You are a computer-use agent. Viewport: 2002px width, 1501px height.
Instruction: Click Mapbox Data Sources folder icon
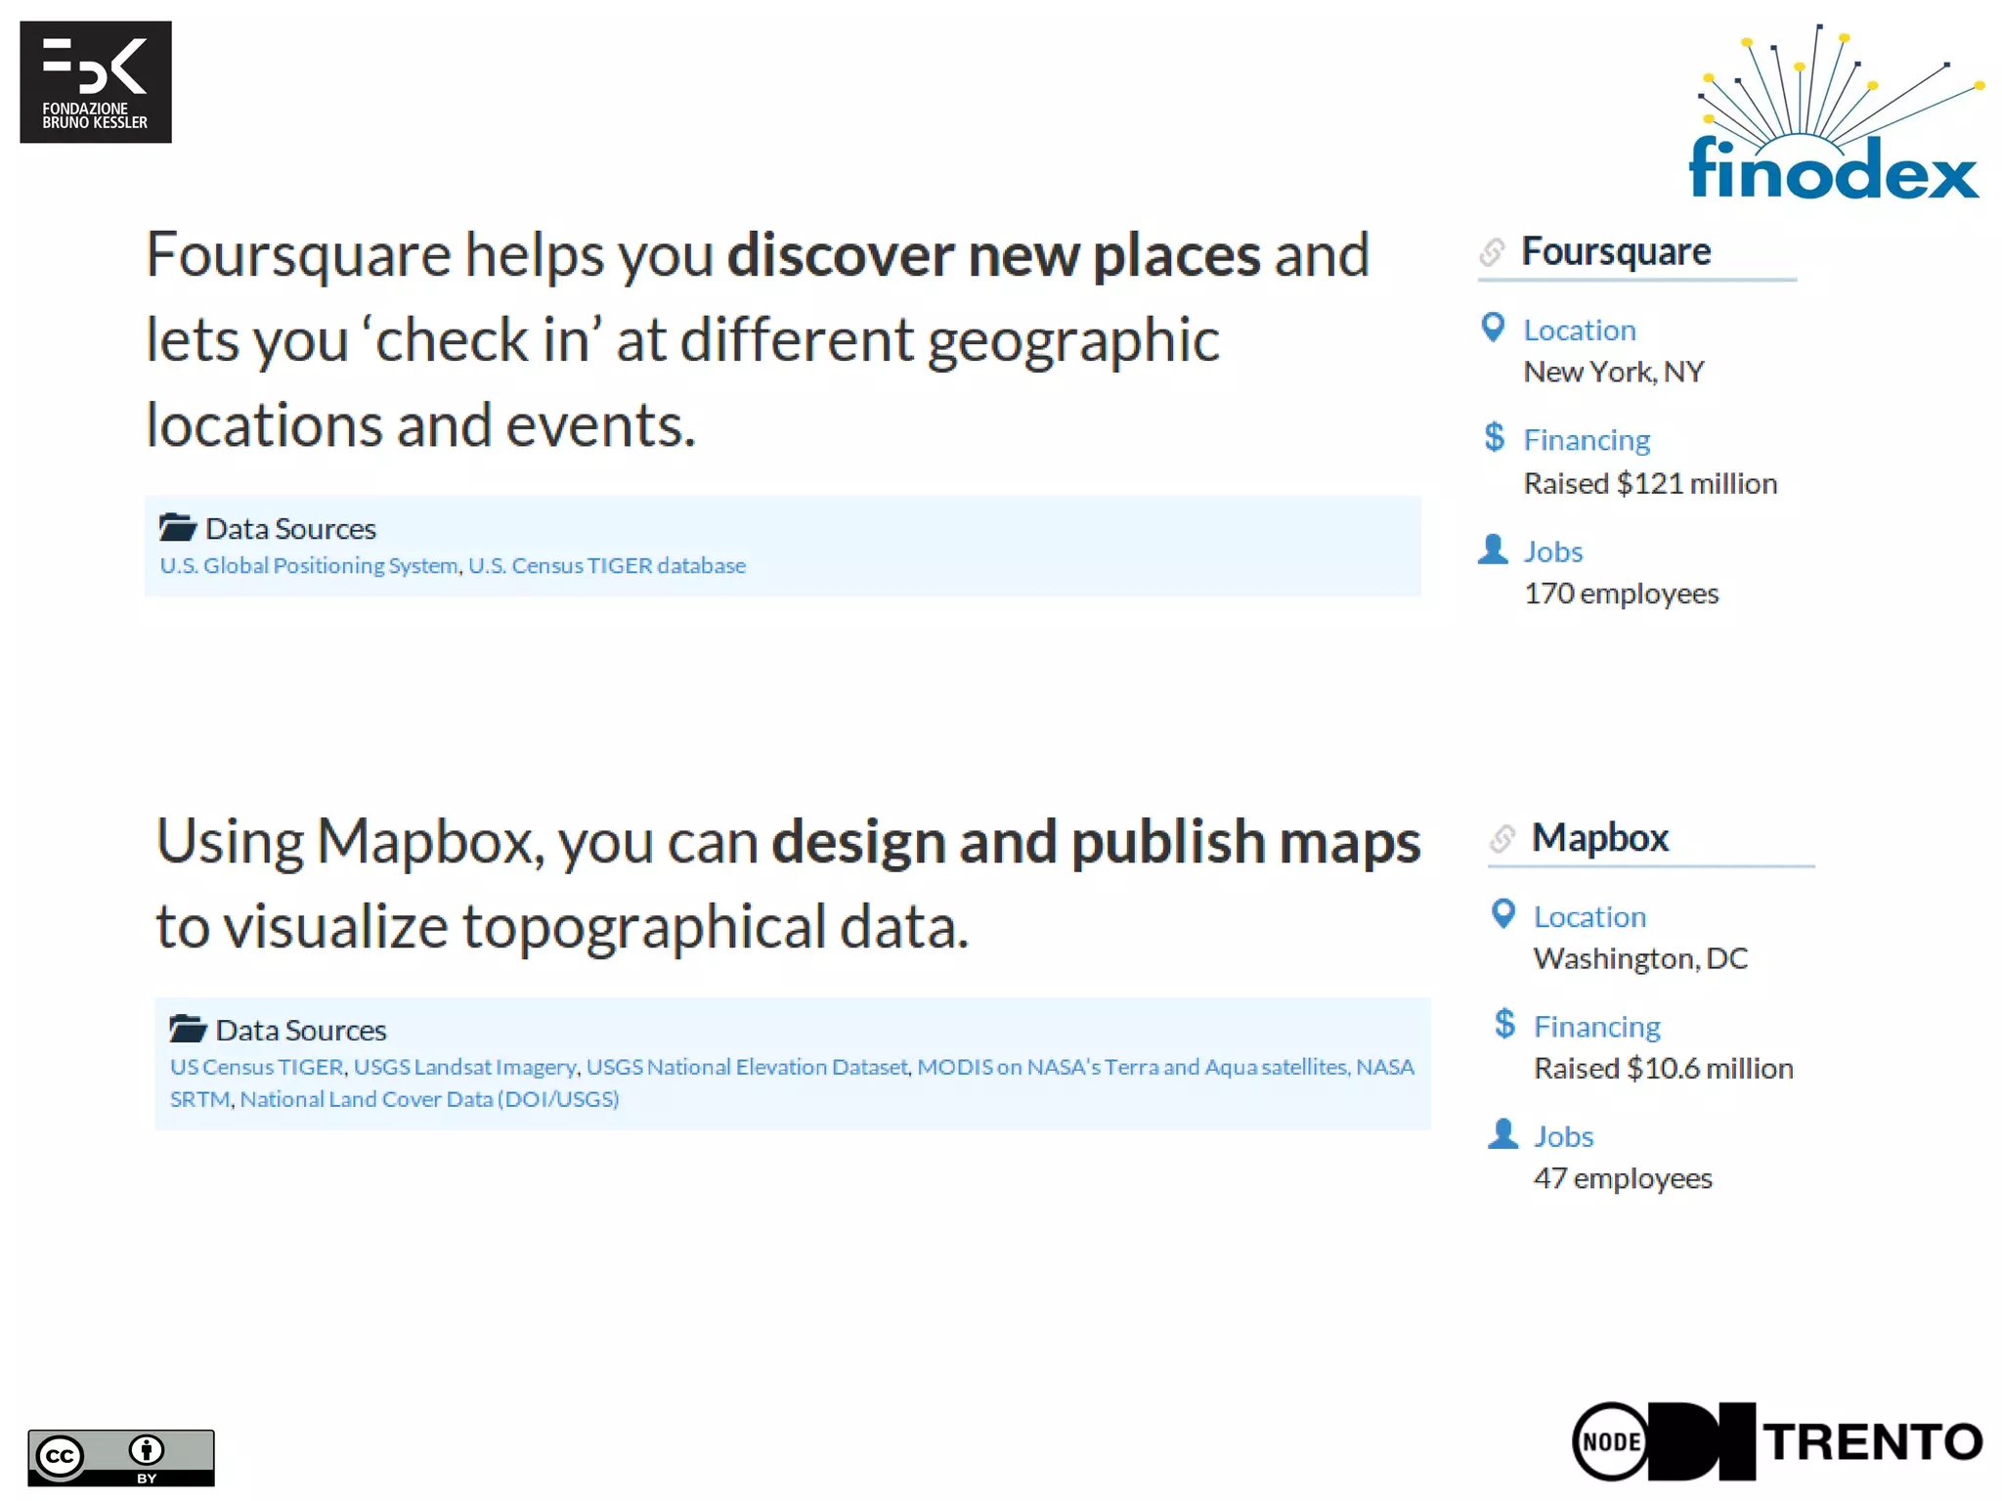click(187, 1029)
